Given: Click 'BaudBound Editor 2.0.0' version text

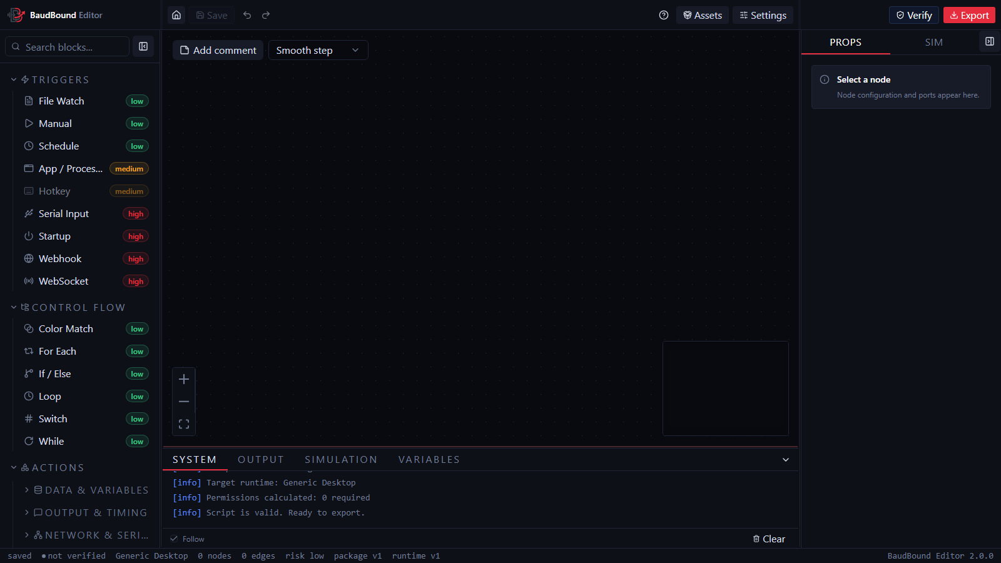Looking at the screenshot, I should point(940,555).
